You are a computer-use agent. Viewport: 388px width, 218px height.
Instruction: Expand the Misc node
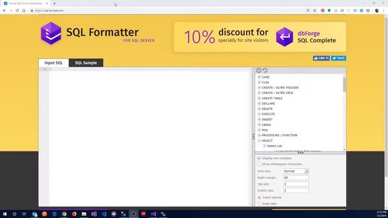[259, 130]
